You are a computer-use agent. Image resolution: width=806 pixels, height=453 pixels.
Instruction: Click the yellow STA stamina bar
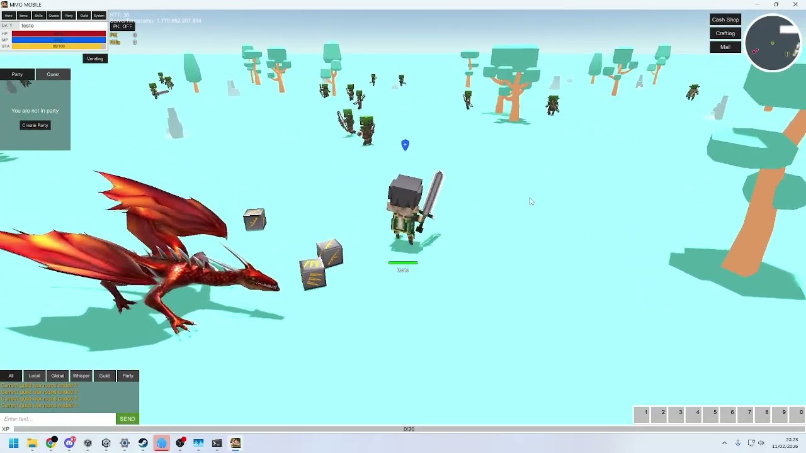59,47
